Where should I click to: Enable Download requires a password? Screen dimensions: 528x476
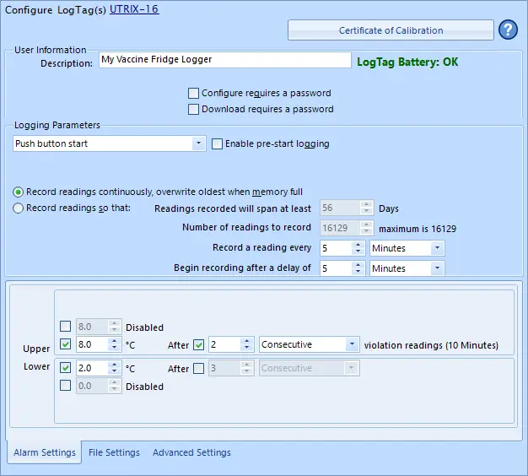(194, 109)
